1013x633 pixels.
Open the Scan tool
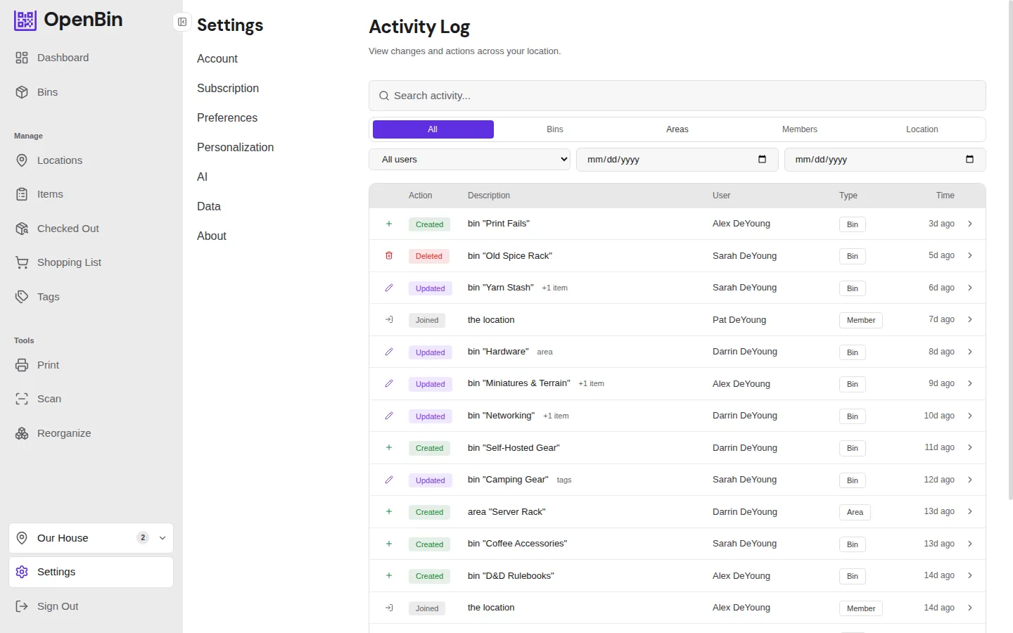[91, 399]
